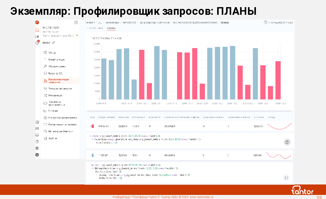
Task: Expand the Bitmap Index Scan plan node
Action: click(x=97, y=175)
